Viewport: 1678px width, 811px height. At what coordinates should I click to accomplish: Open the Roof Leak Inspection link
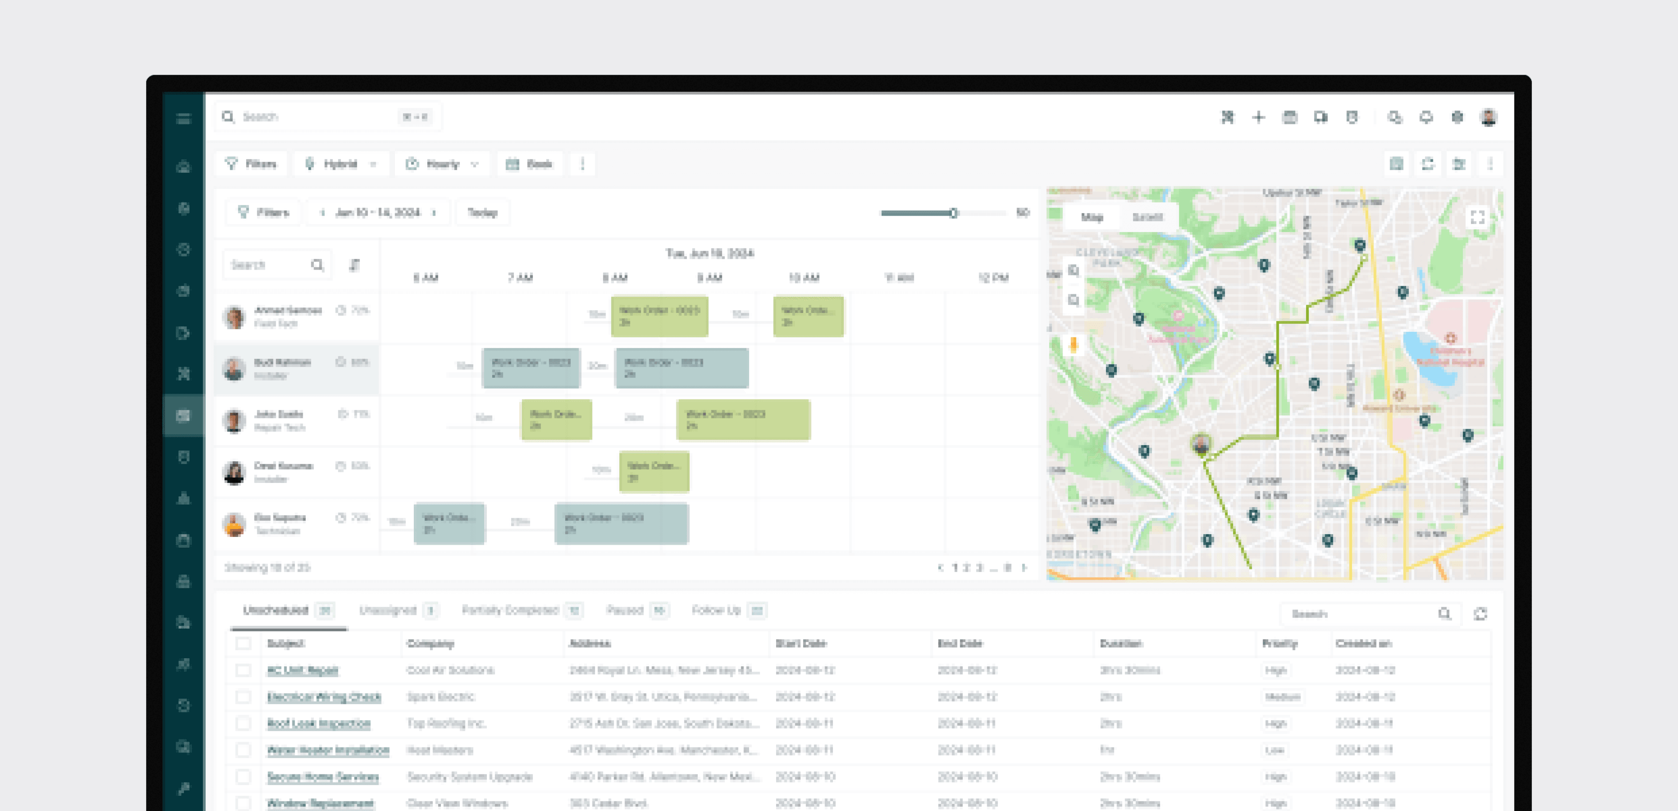(319, 724)
